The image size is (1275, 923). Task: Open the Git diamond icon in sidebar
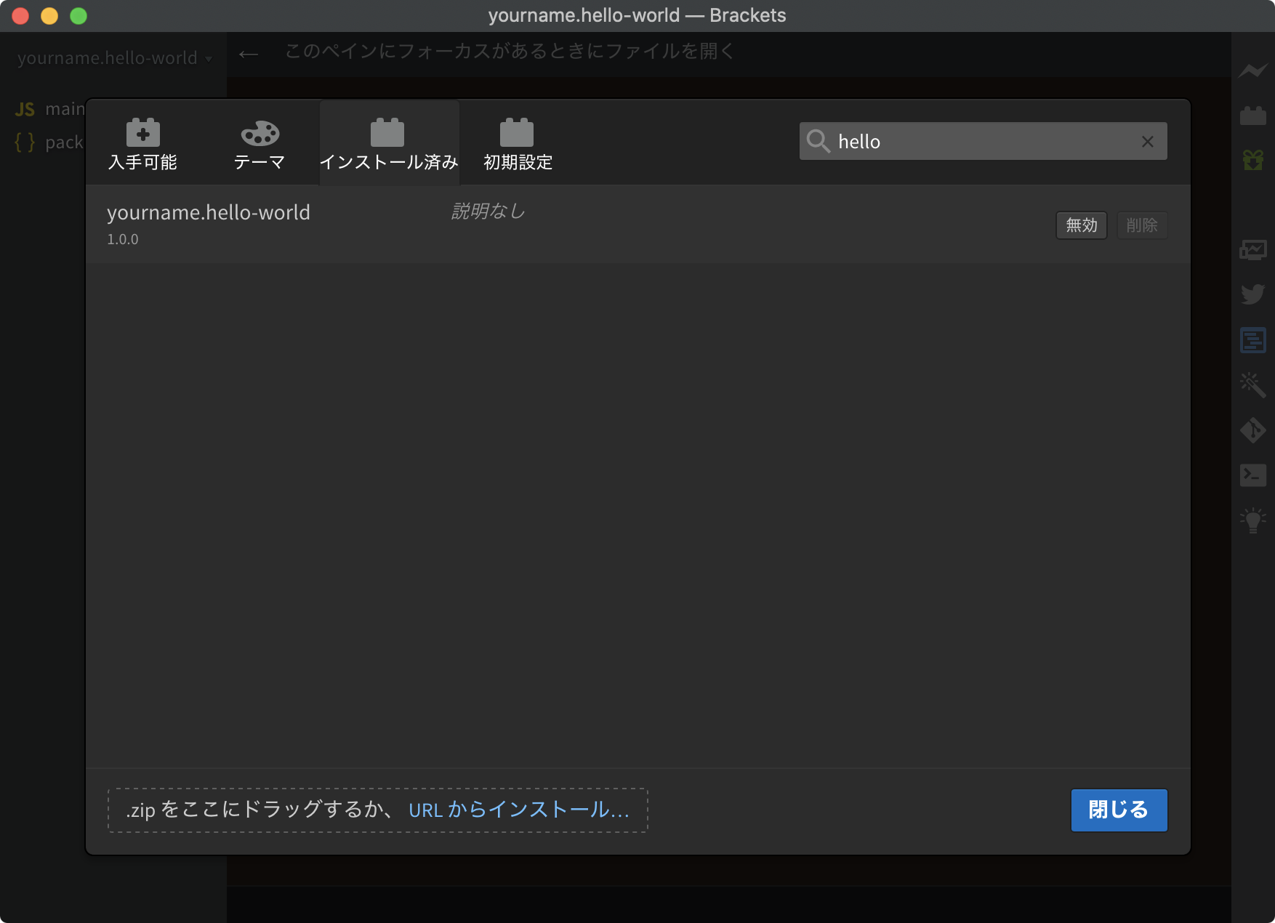pyautogui.click(x=1252, y=430)
